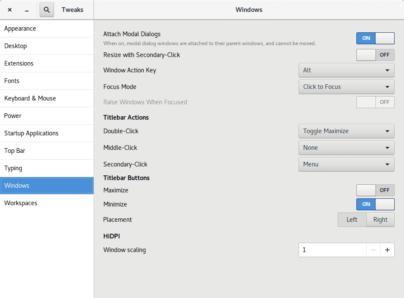Enable Resize with Secondary-Click switch
This screenshot has height=298, width=404.
[375, 55]
